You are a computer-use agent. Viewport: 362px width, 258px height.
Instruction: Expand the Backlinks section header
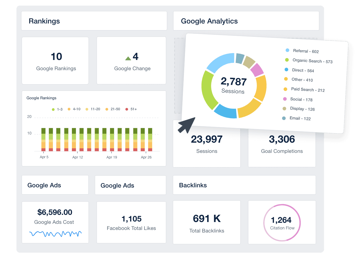tap(244, 185)
